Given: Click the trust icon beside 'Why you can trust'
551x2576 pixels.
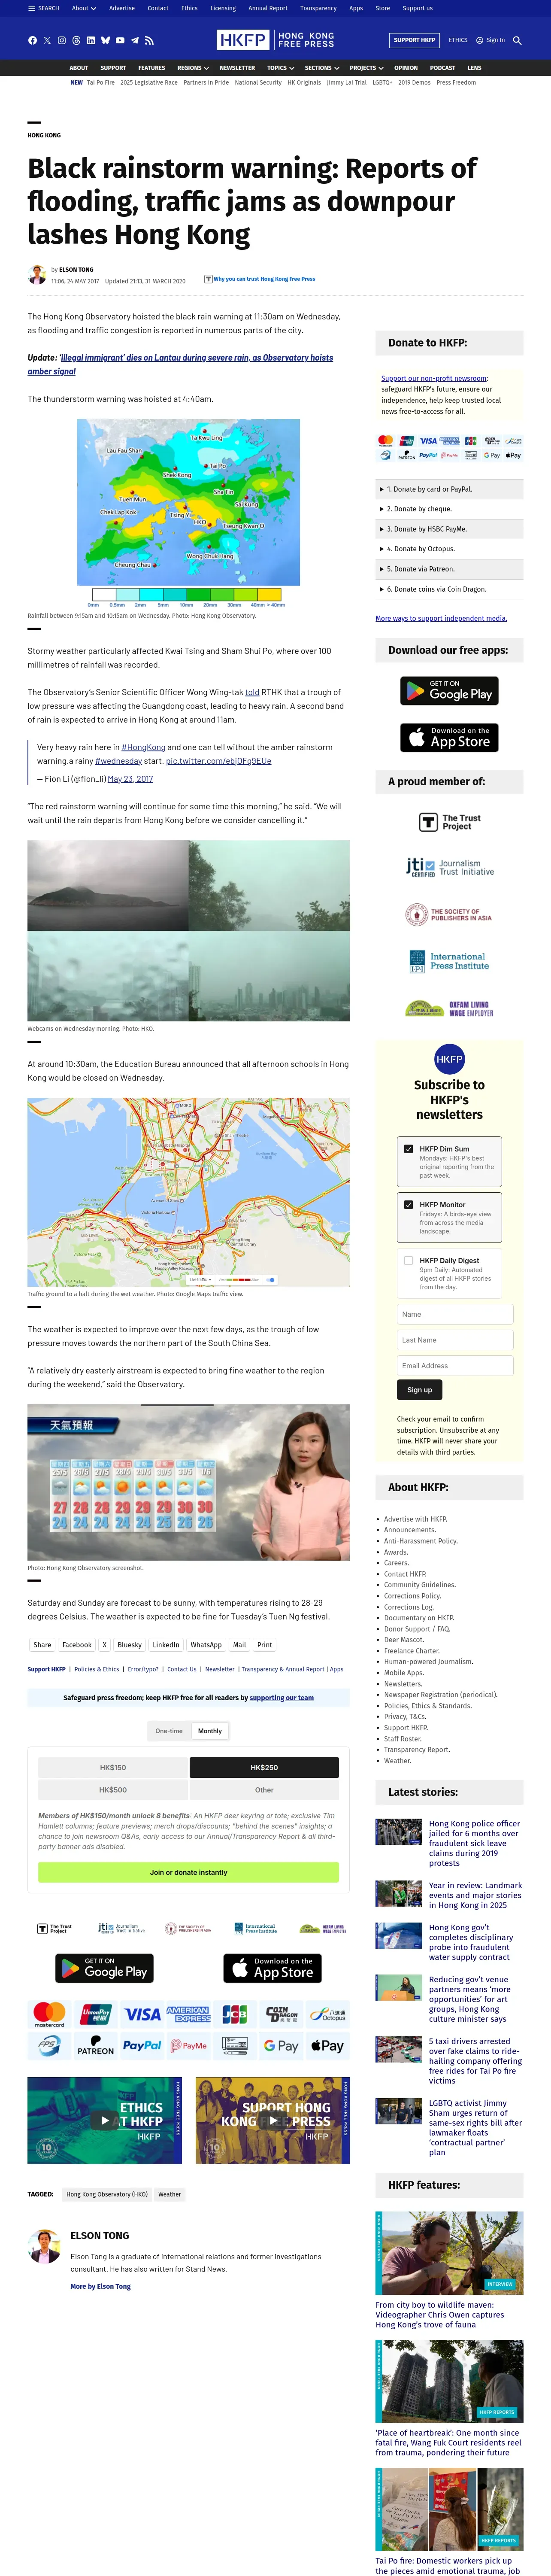Looking at the screenshot, I should click(208, 279).
